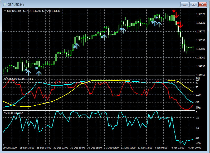Expand the small triangle before the GBPUSD,H1 chart label
The height and width of the screenshot is (153, 210).
pos(5,11)
